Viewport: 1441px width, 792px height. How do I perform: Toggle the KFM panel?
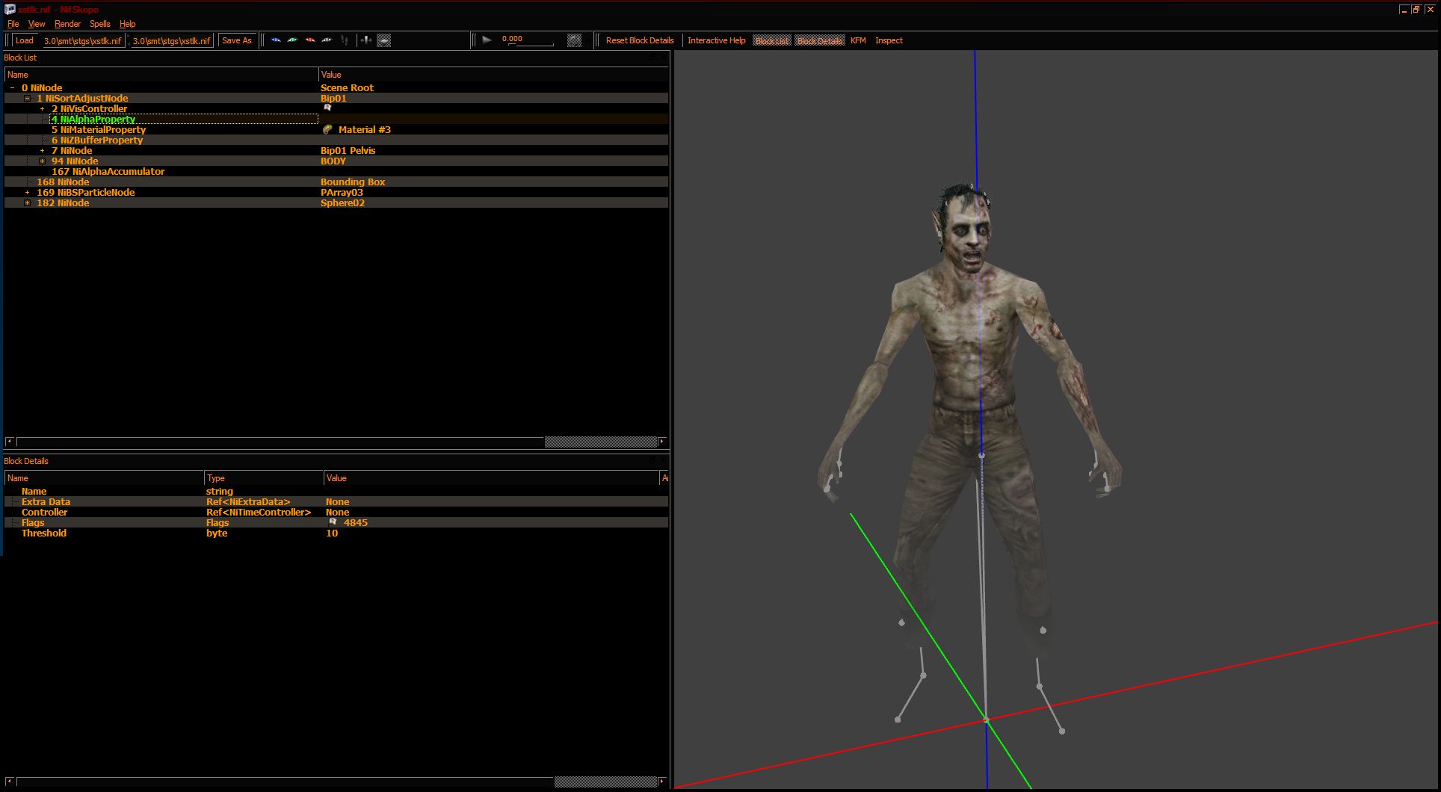[x=858, y=40]
